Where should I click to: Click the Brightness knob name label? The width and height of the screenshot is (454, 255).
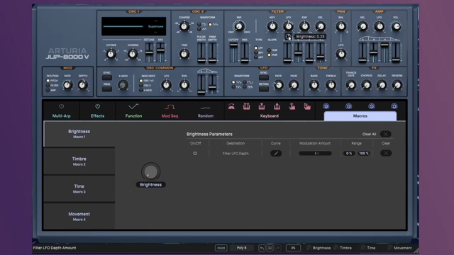(151, 185)
